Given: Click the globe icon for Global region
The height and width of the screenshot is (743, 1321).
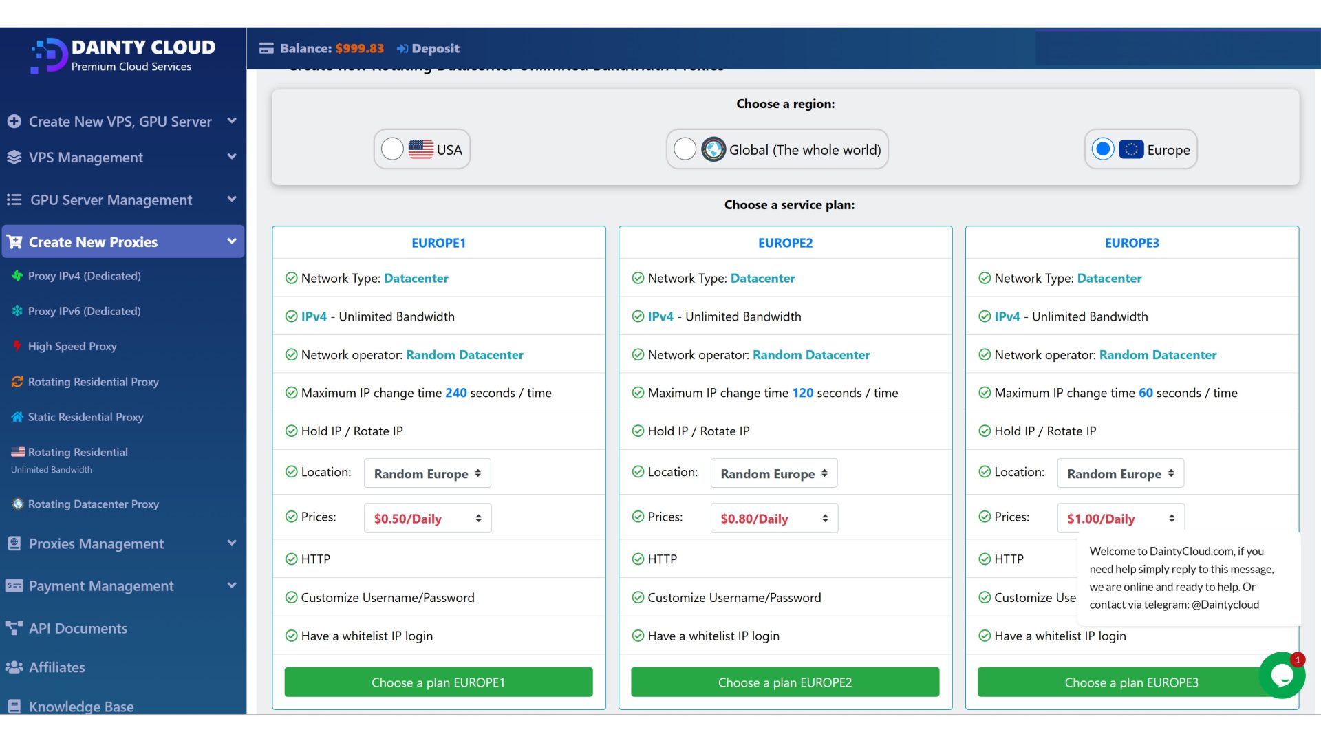Looking at the screenshot, I should coord(713,149).
